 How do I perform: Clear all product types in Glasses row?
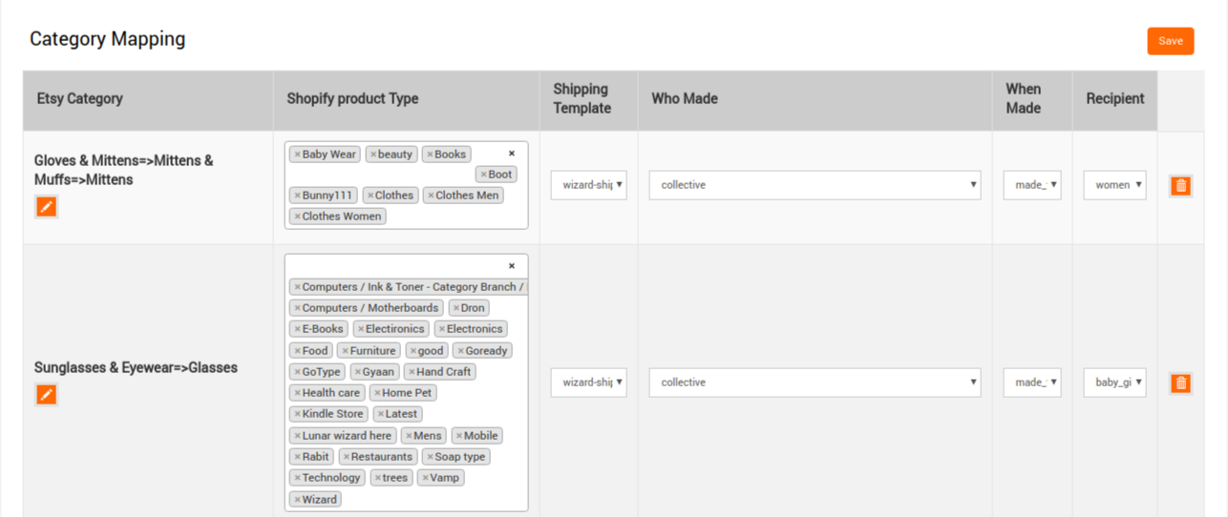pyautogui.click(x=511, y=266)
